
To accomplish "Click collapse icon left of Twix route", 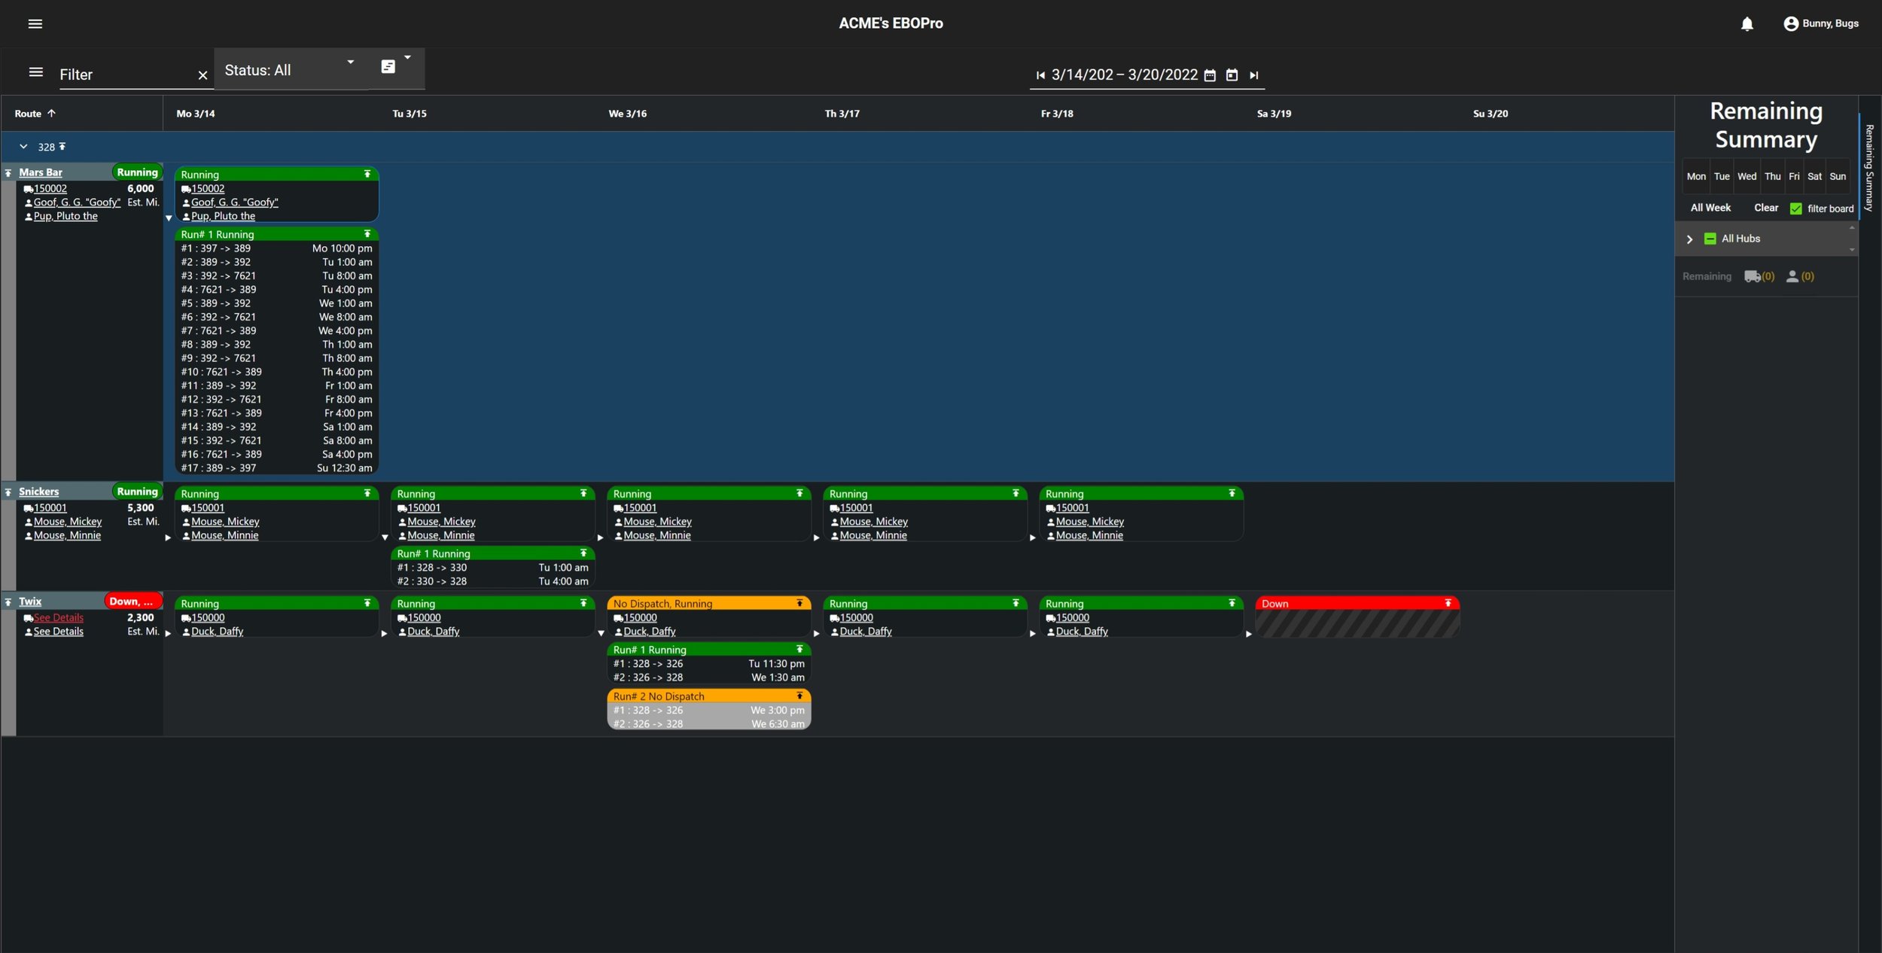I will 8,602.
